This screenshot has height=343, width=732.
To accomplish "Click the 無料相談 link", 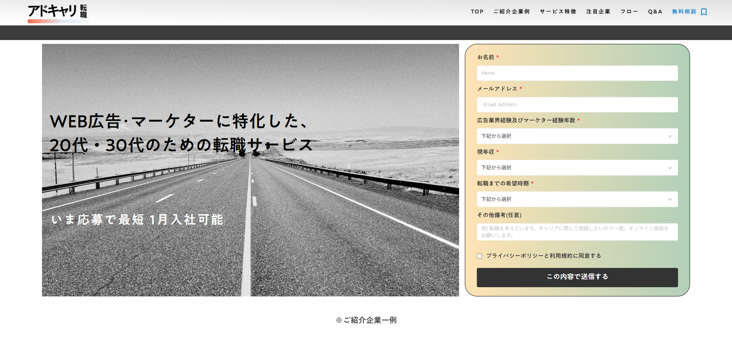I will coord(684,12).
